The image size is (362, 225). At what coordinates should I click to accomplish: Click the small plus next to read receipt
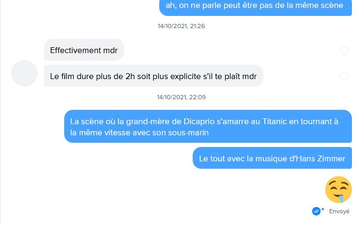click(x=323, y=209)
